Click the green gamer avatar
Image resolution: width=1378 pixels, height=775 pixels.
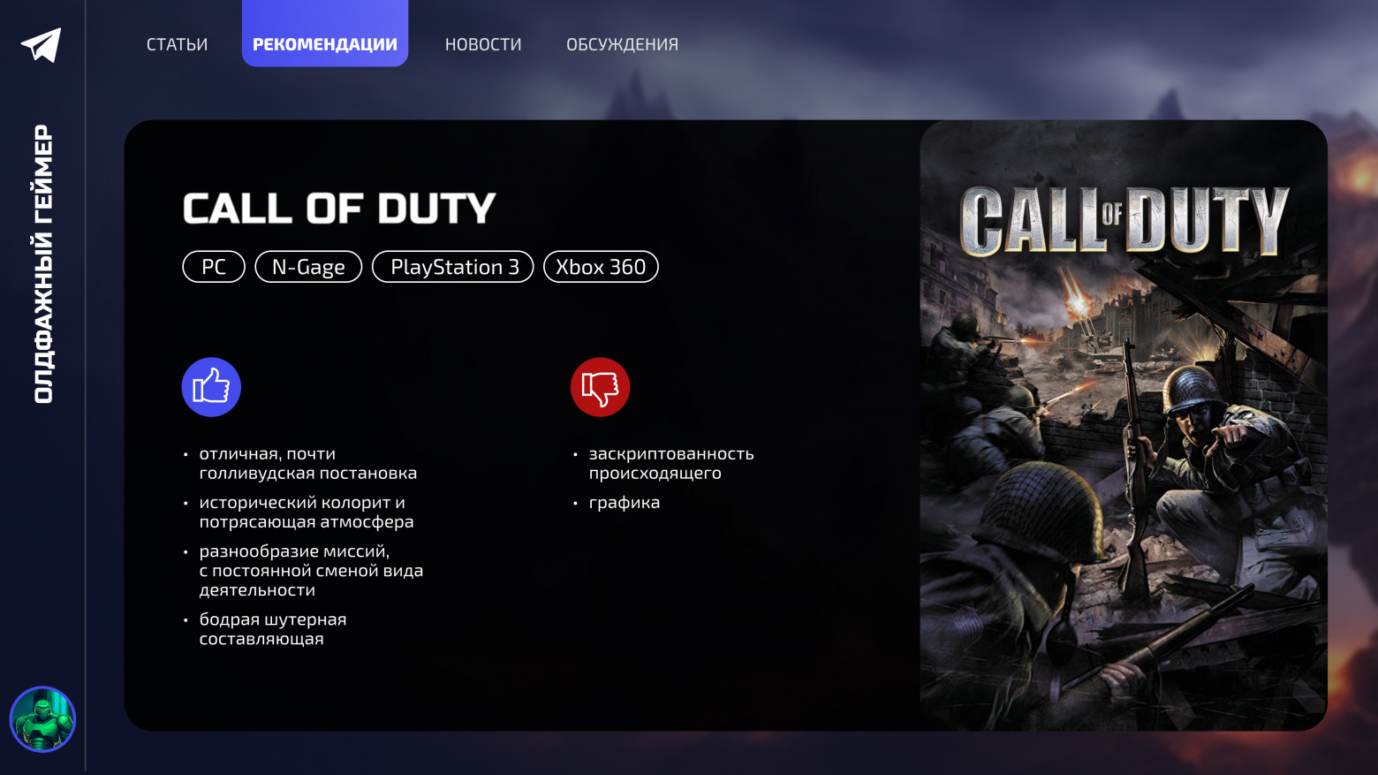click(x=42, y=719)
